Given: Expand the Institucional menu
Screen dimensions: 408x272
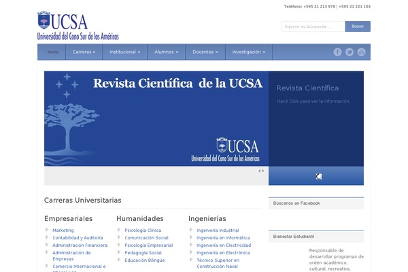Looking at the screenshot, I should click(125, 52).
